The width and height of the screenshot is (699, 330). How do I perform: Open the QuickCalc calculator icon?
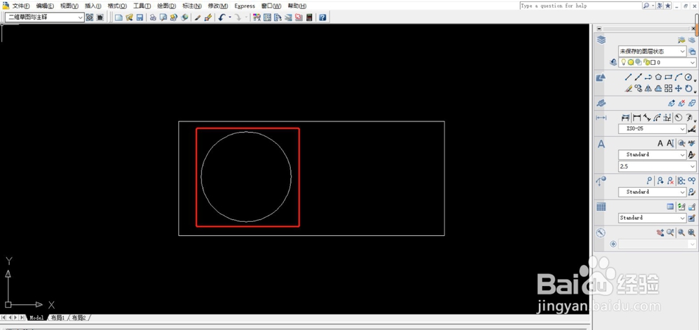coord(309,17)
